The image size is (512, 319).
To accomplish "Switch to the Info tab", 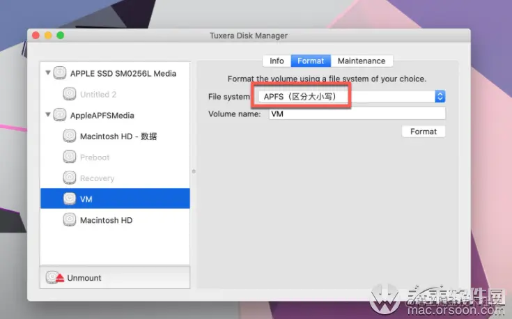I will [277, 61].
